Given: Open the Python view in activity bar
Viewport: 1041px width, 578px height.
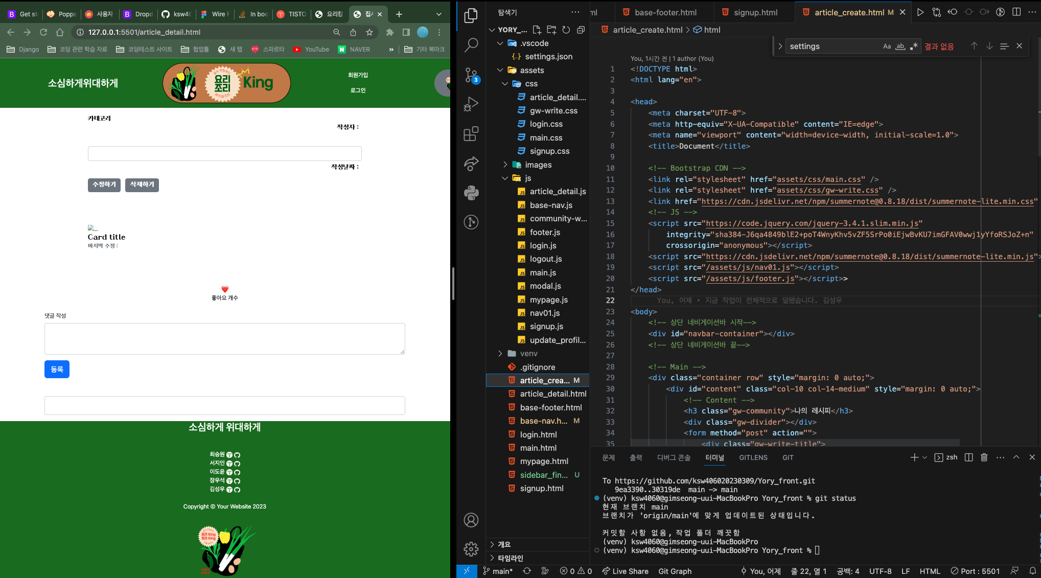Looking at the screenshot, I should tap(471, 193).
